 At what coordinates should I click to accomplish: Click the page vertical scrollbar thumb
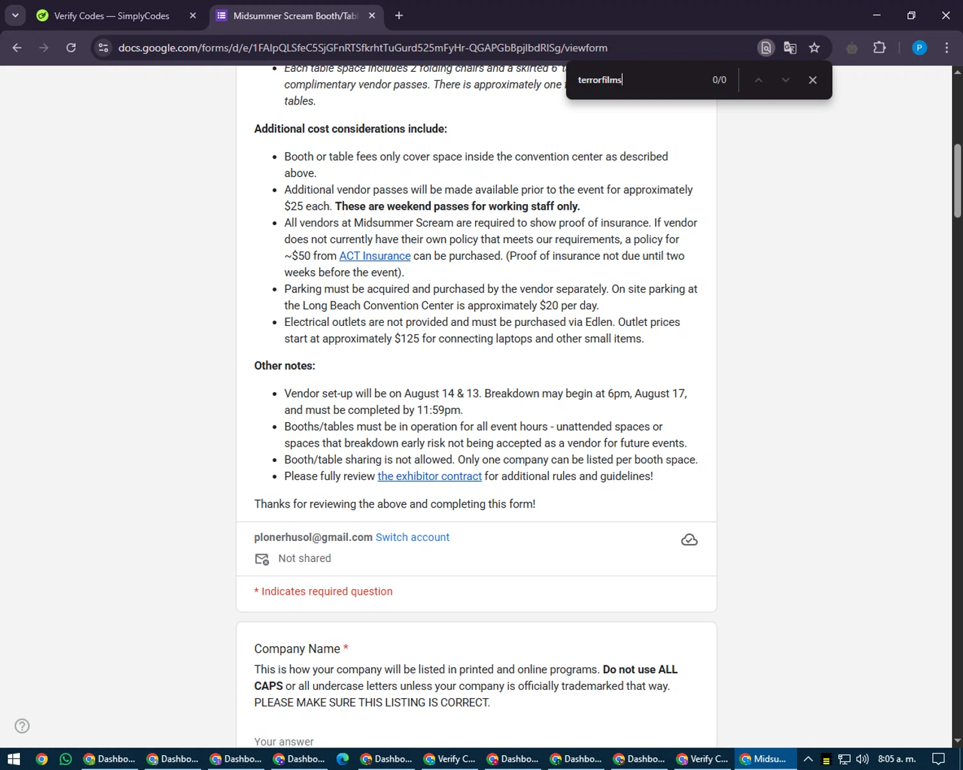(957, 180)
